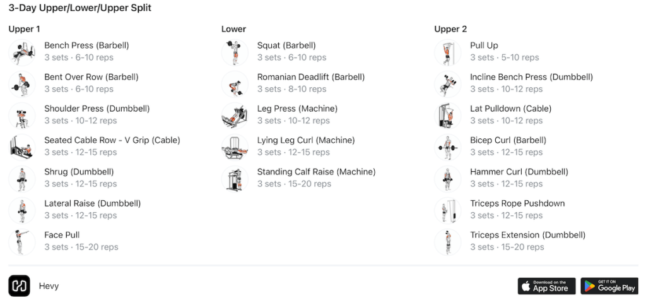This screenshot has height=300, width=646.
Task: Click the Bent Over Row exercise icon
Action: click(22, 83)
